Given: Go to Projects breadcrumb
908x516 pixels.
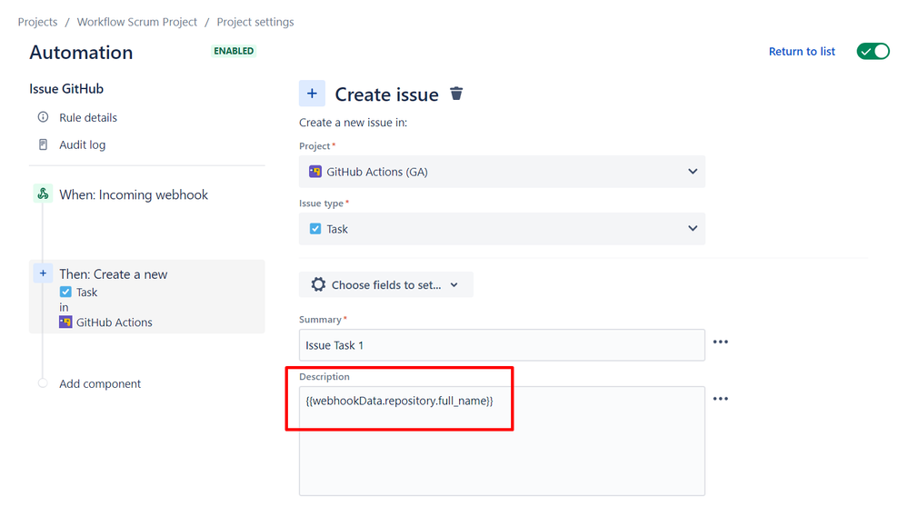Looking at the screenshot, I should (37, 22).
